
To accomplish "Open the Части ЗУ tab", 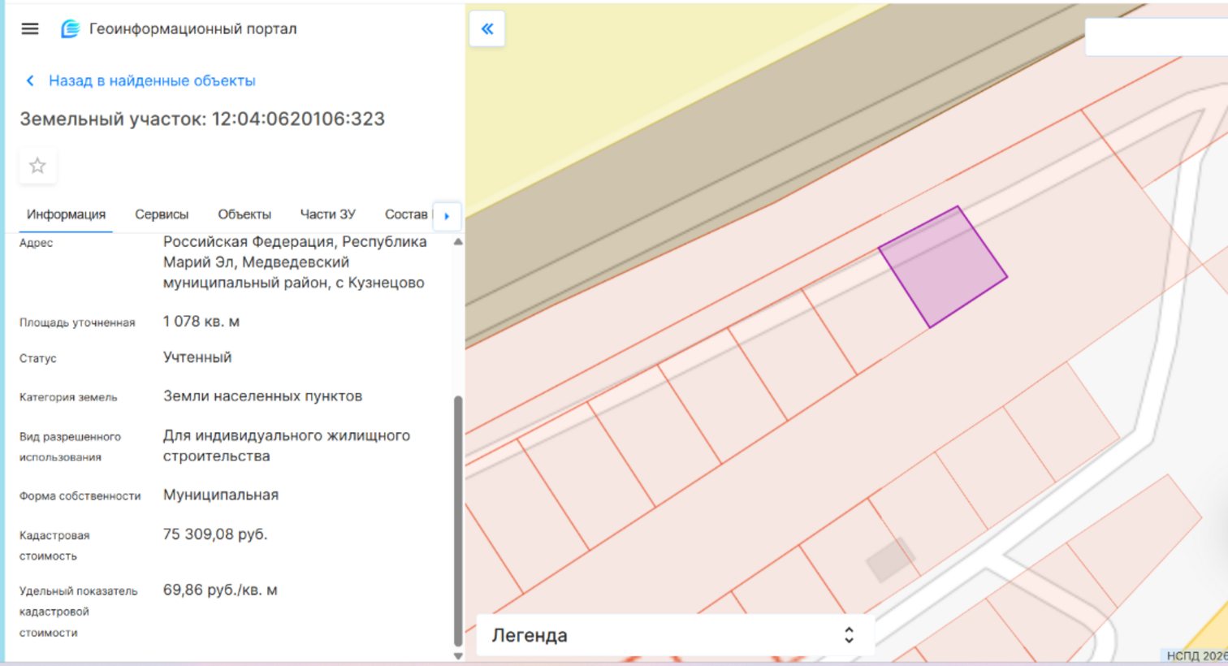I will [328, 214].
